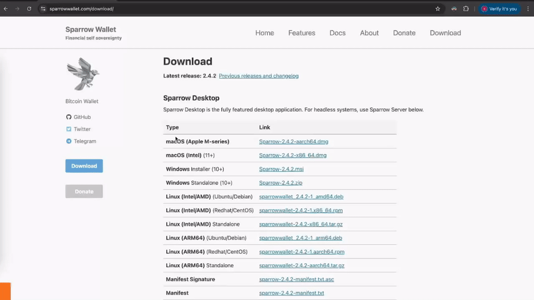Viewport: 534px width, 300px height.
Task: Download Sparrow-2.4.2-aarch64.dmg for Apple M-series
Action: 294,142
